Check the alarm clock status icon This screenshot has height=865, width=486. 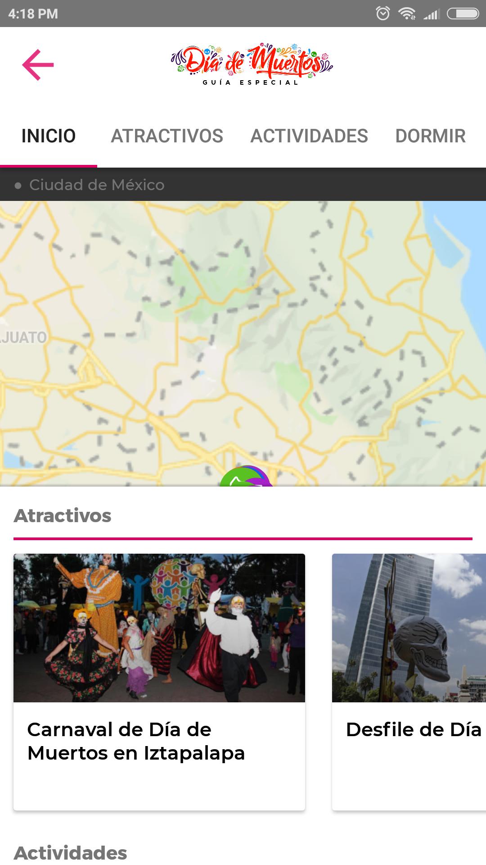pyautogui.click(x=382, y=14)
